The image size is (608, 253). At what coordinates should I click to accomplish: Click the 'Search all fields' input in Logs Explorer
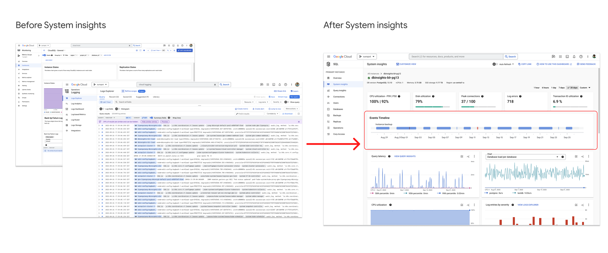click(x=177, y=102)
